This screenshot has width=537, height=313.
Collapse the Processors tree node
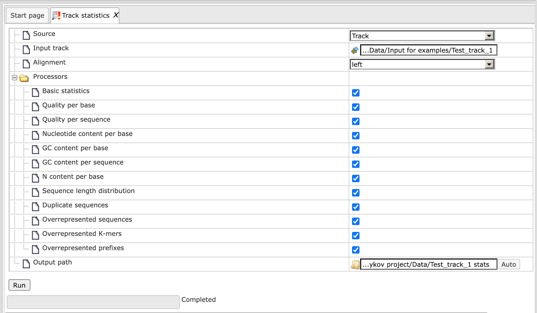[14, 78]
